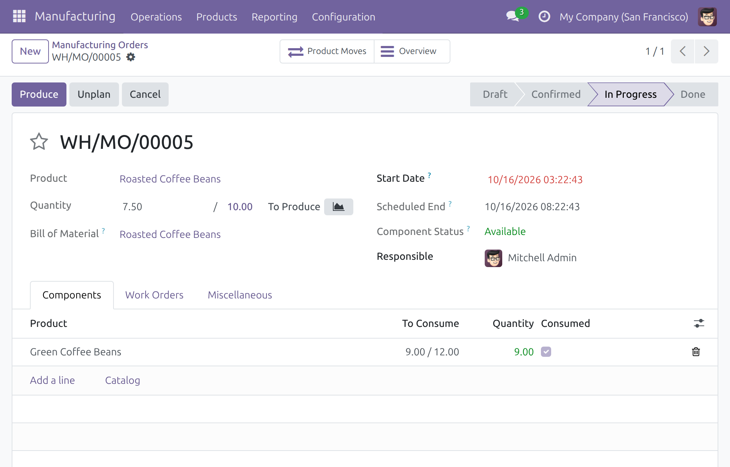This screenshot has width=730, height=467.
Task: Open the activities clock icon
Action: point(544,16)
